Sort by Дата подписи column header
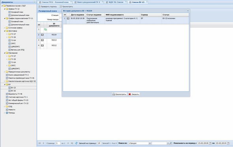The height and width of the screenshot is (147, 233). click(77, 15)
